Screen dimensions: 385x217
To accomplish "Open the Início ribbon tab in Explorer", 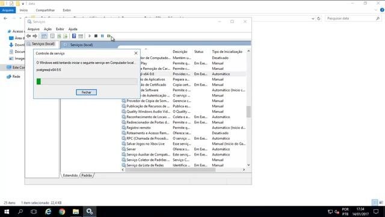I will (x=23, y=10).
